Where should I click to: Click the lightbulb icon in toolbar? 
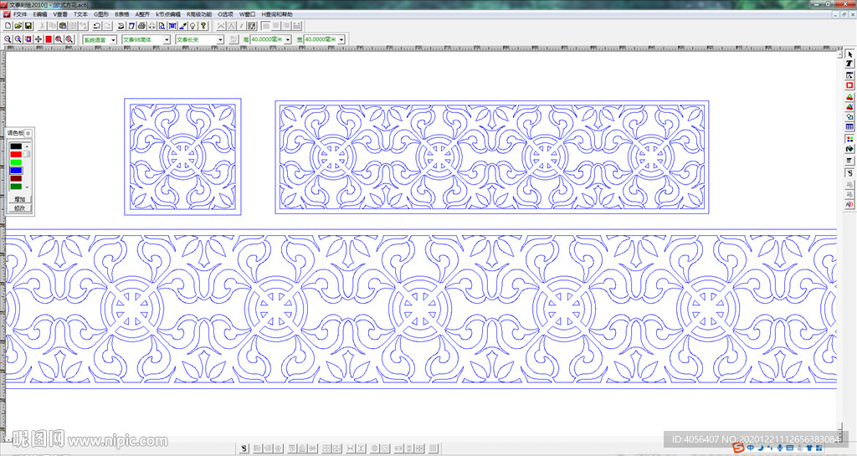tap(192, 26)
